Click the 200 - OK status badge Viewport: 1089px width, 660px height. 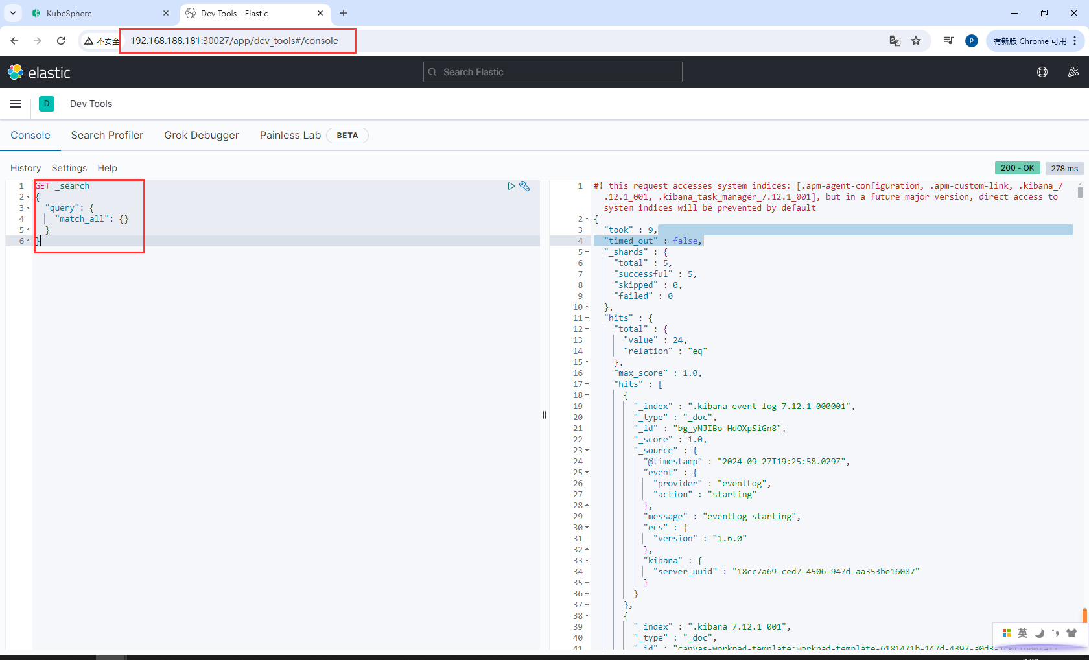[1018, 168]
